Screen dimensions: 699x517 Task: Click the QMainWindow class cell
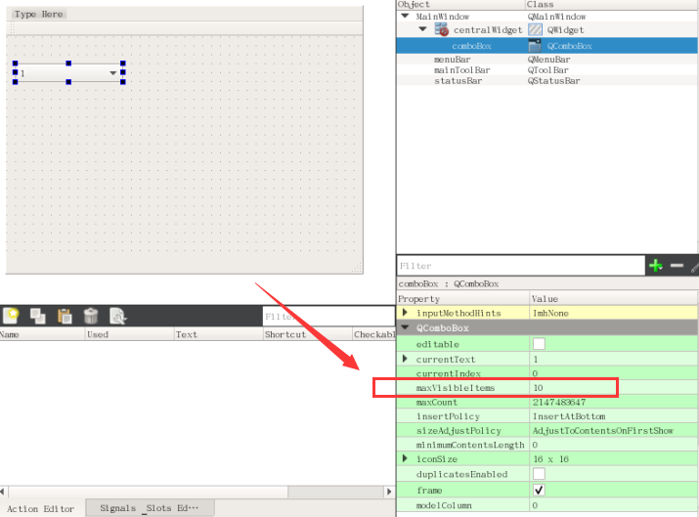click(x=557, y=17)
